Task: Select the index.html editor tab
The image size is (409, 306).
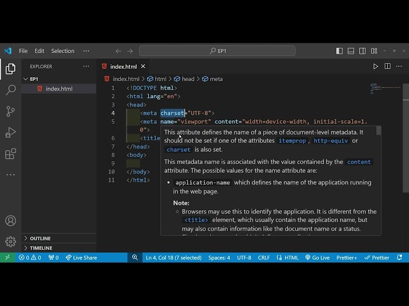Action: click(x=123, y=66)
